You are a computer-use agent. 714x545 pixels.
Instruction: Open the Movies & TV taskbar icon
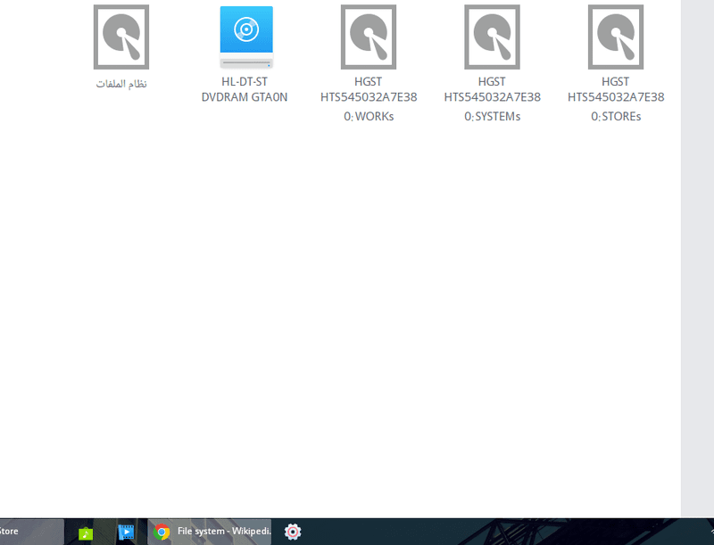(x=128, y=532)
